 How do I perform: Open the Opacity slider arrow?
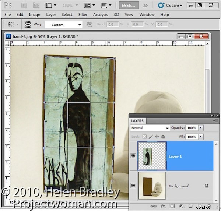pos(201,128)
